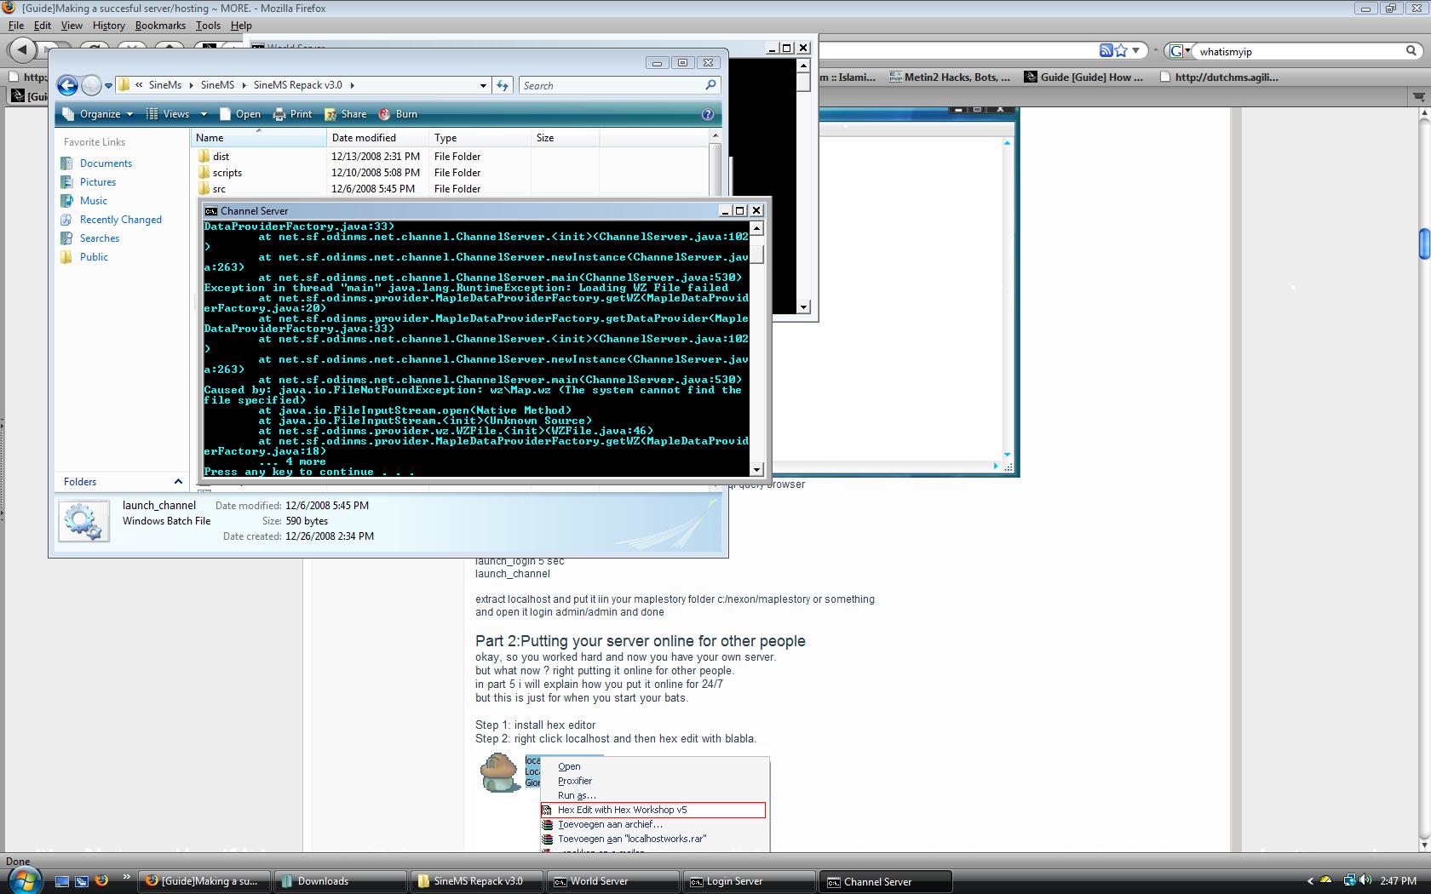Click Channel Server console system icon
Screen dimensions: 1431x894
pos(210,211)
